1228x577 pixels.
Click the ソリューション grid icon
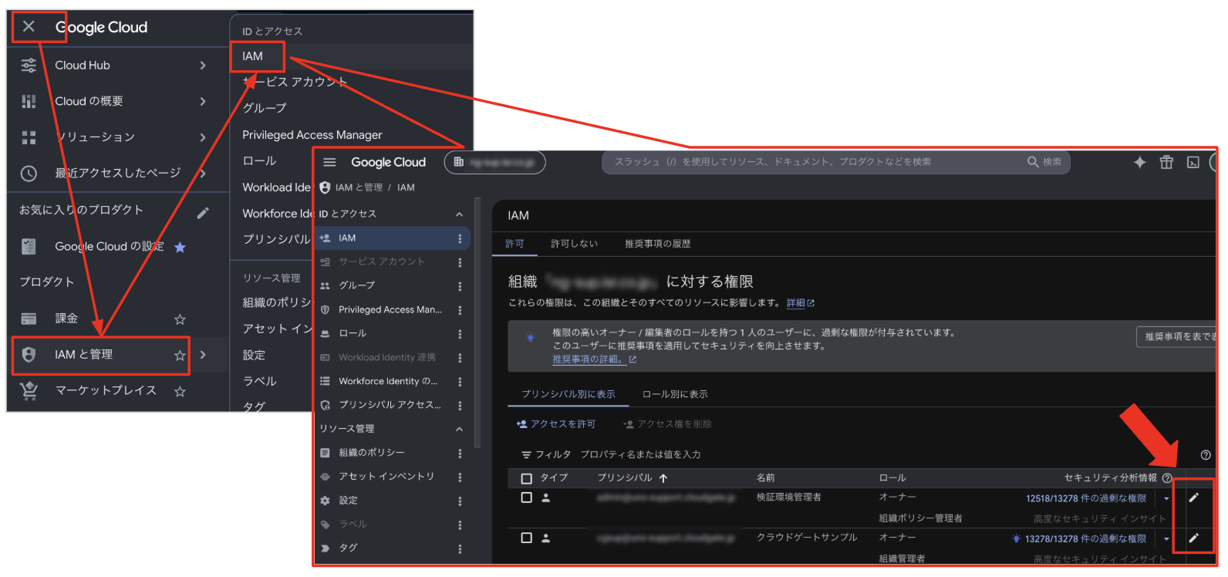tap(29, 137)
